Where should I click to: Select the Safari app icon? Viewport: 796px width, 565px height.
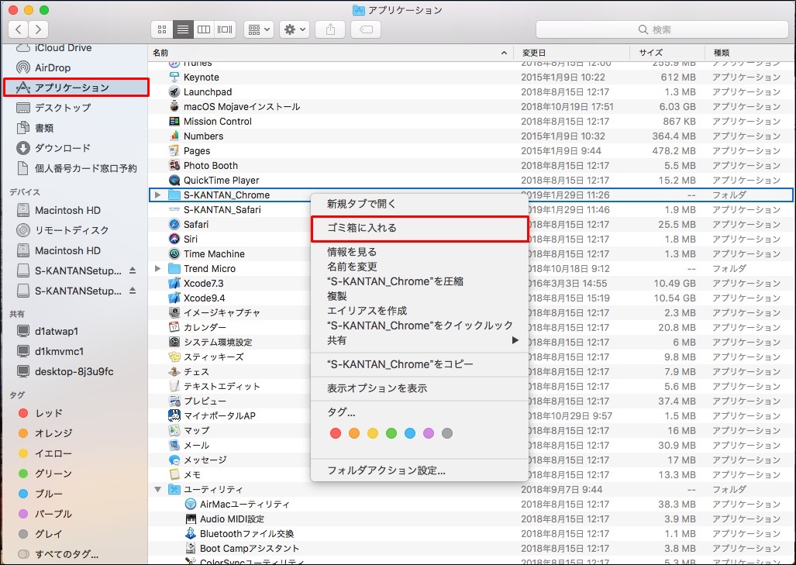pos(175,224)
